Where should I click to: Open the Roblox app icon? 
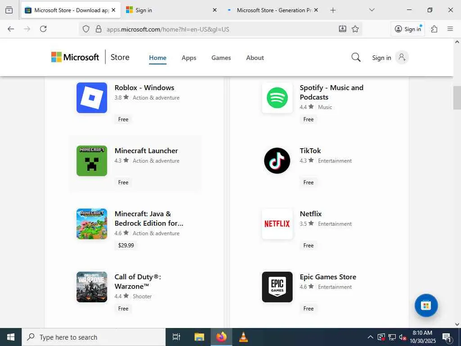point(92,98)
